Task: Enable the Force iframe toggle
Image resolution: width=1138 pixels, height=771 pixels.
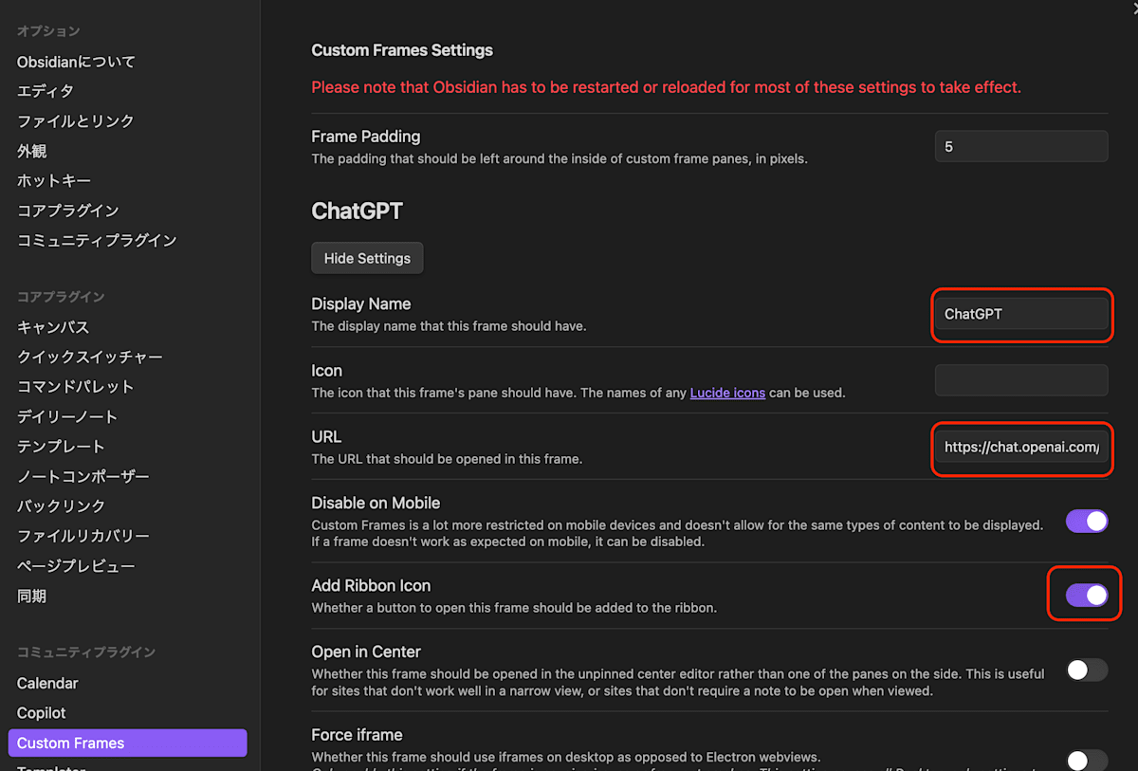Action: point(1087,760)
